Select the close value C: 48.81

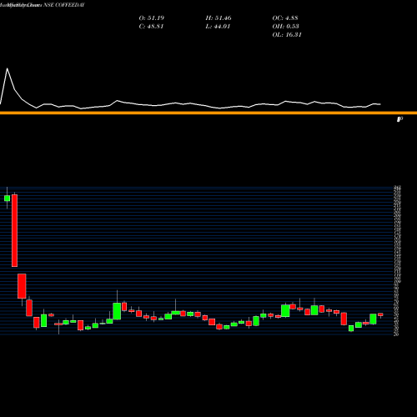coord(151,27)
